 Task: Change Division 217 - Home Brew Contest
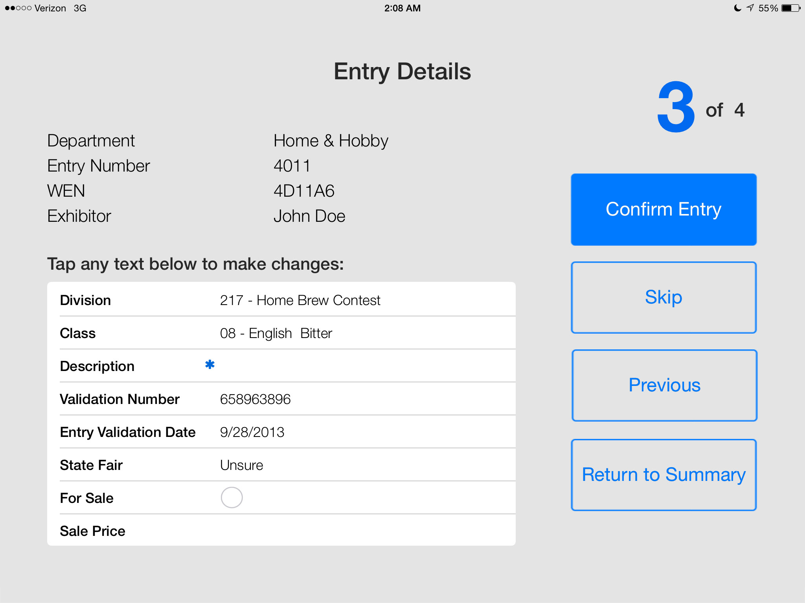(300, 300)
